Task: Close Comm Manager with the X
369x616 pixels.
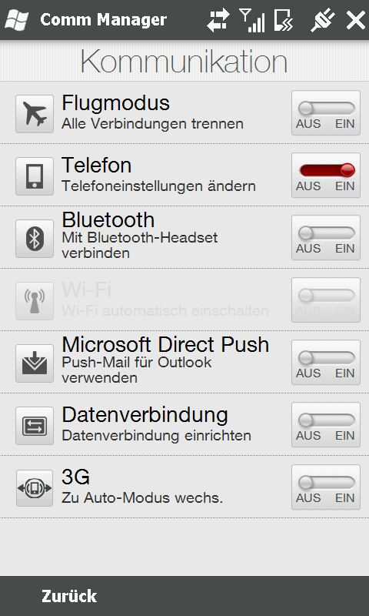Action: point(355,20)
